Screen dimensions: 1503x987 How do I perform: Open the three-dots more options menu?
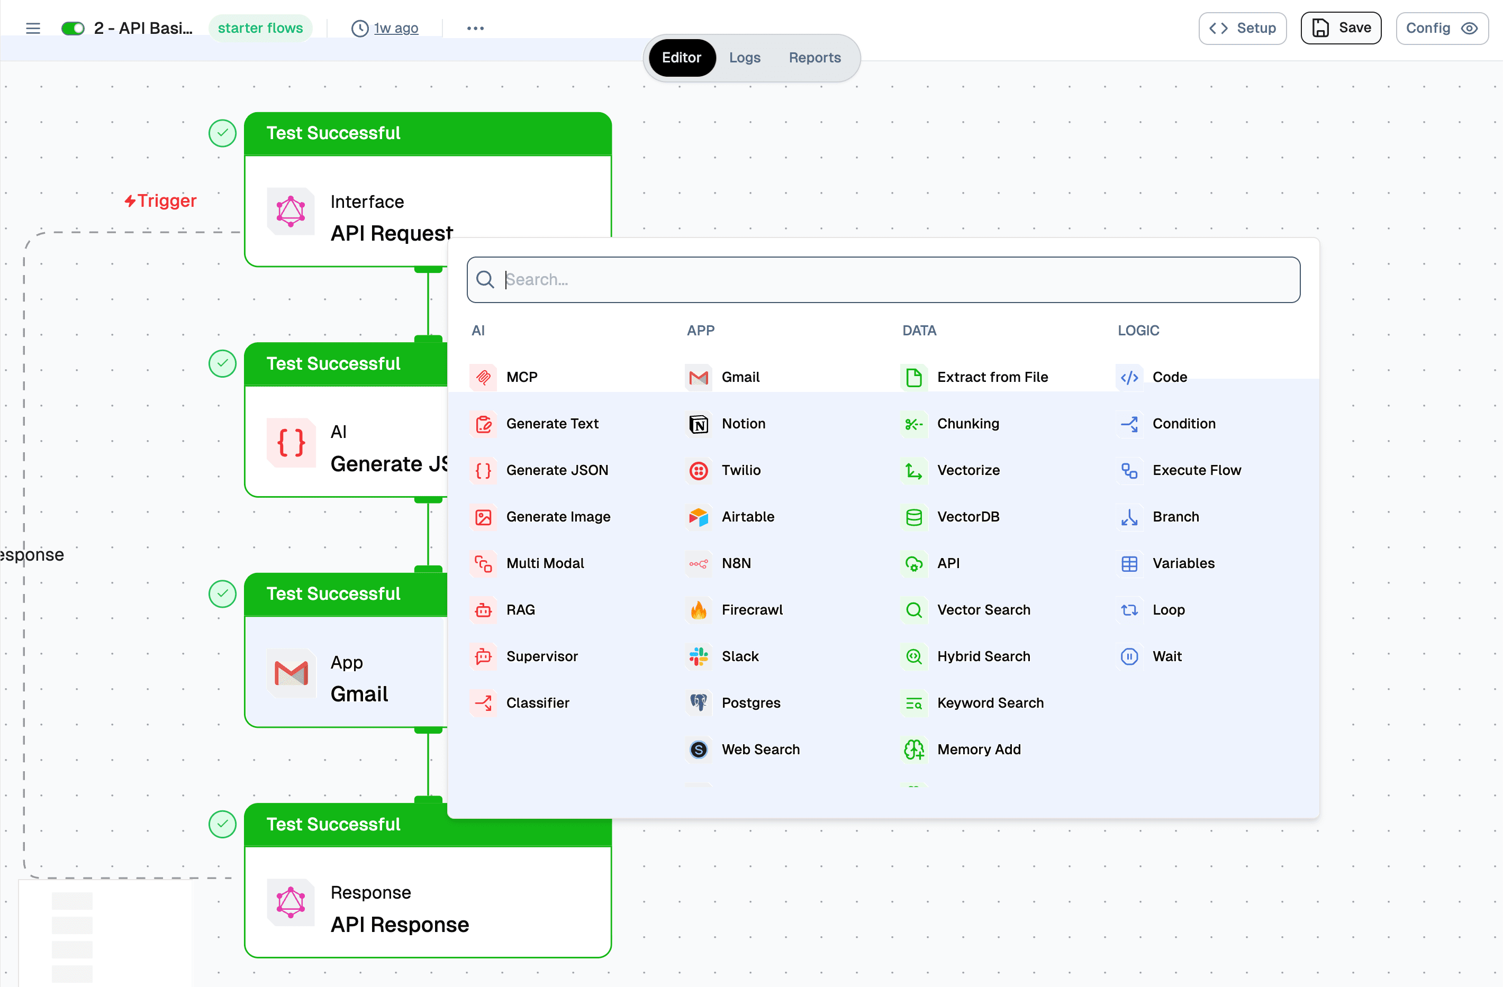475,29
